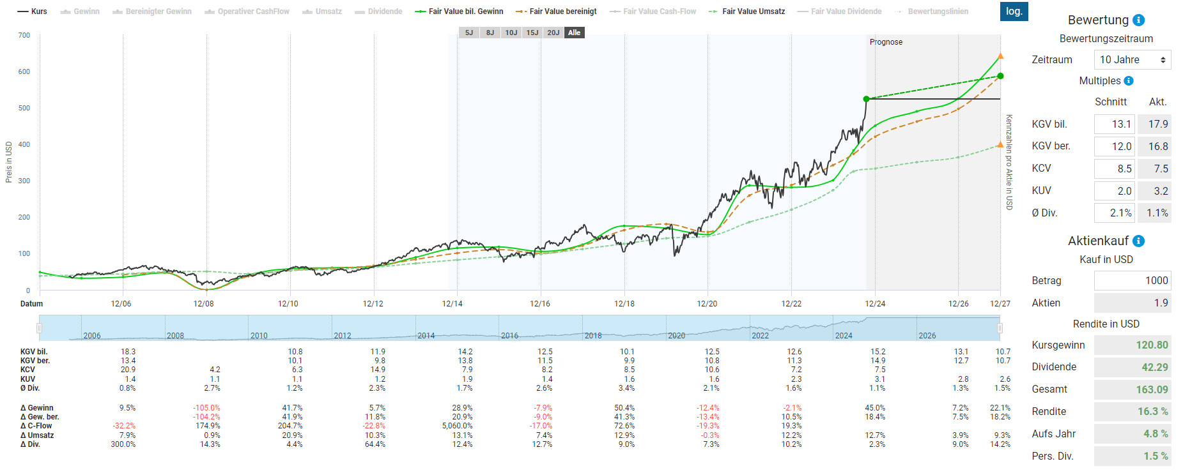Switch to the 20J time range
The image size is (1183, 475).
pyautogui.click(x=553, y=33)
